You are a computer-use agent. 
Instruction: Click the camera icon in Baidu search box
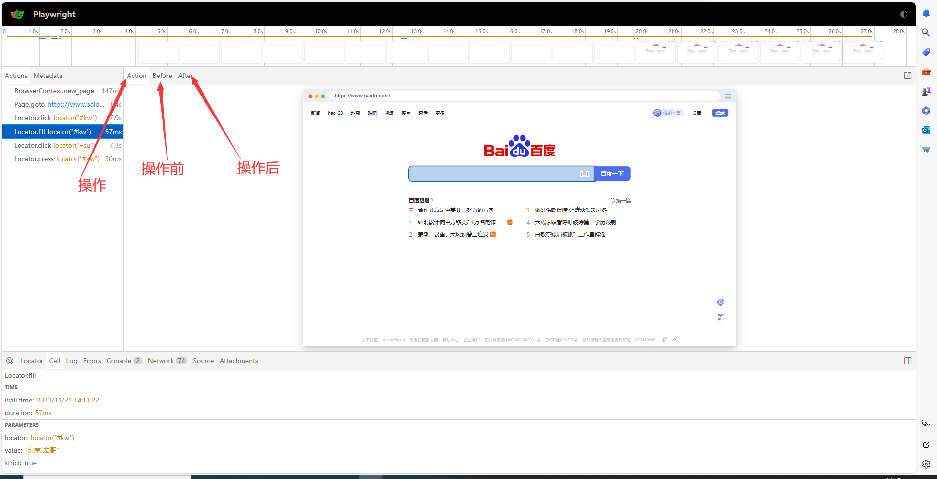pyautogui.click(x=584, y=173)
